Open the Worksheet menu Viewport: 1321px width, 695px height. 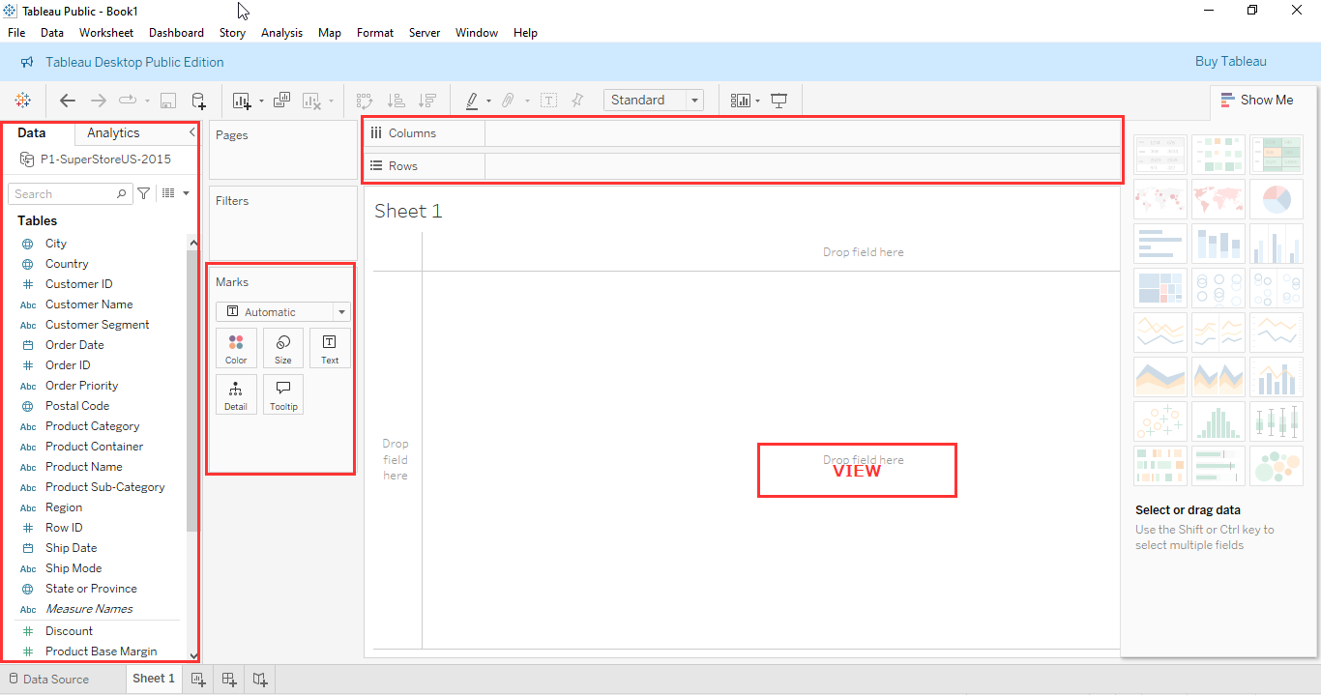[106, 32]
